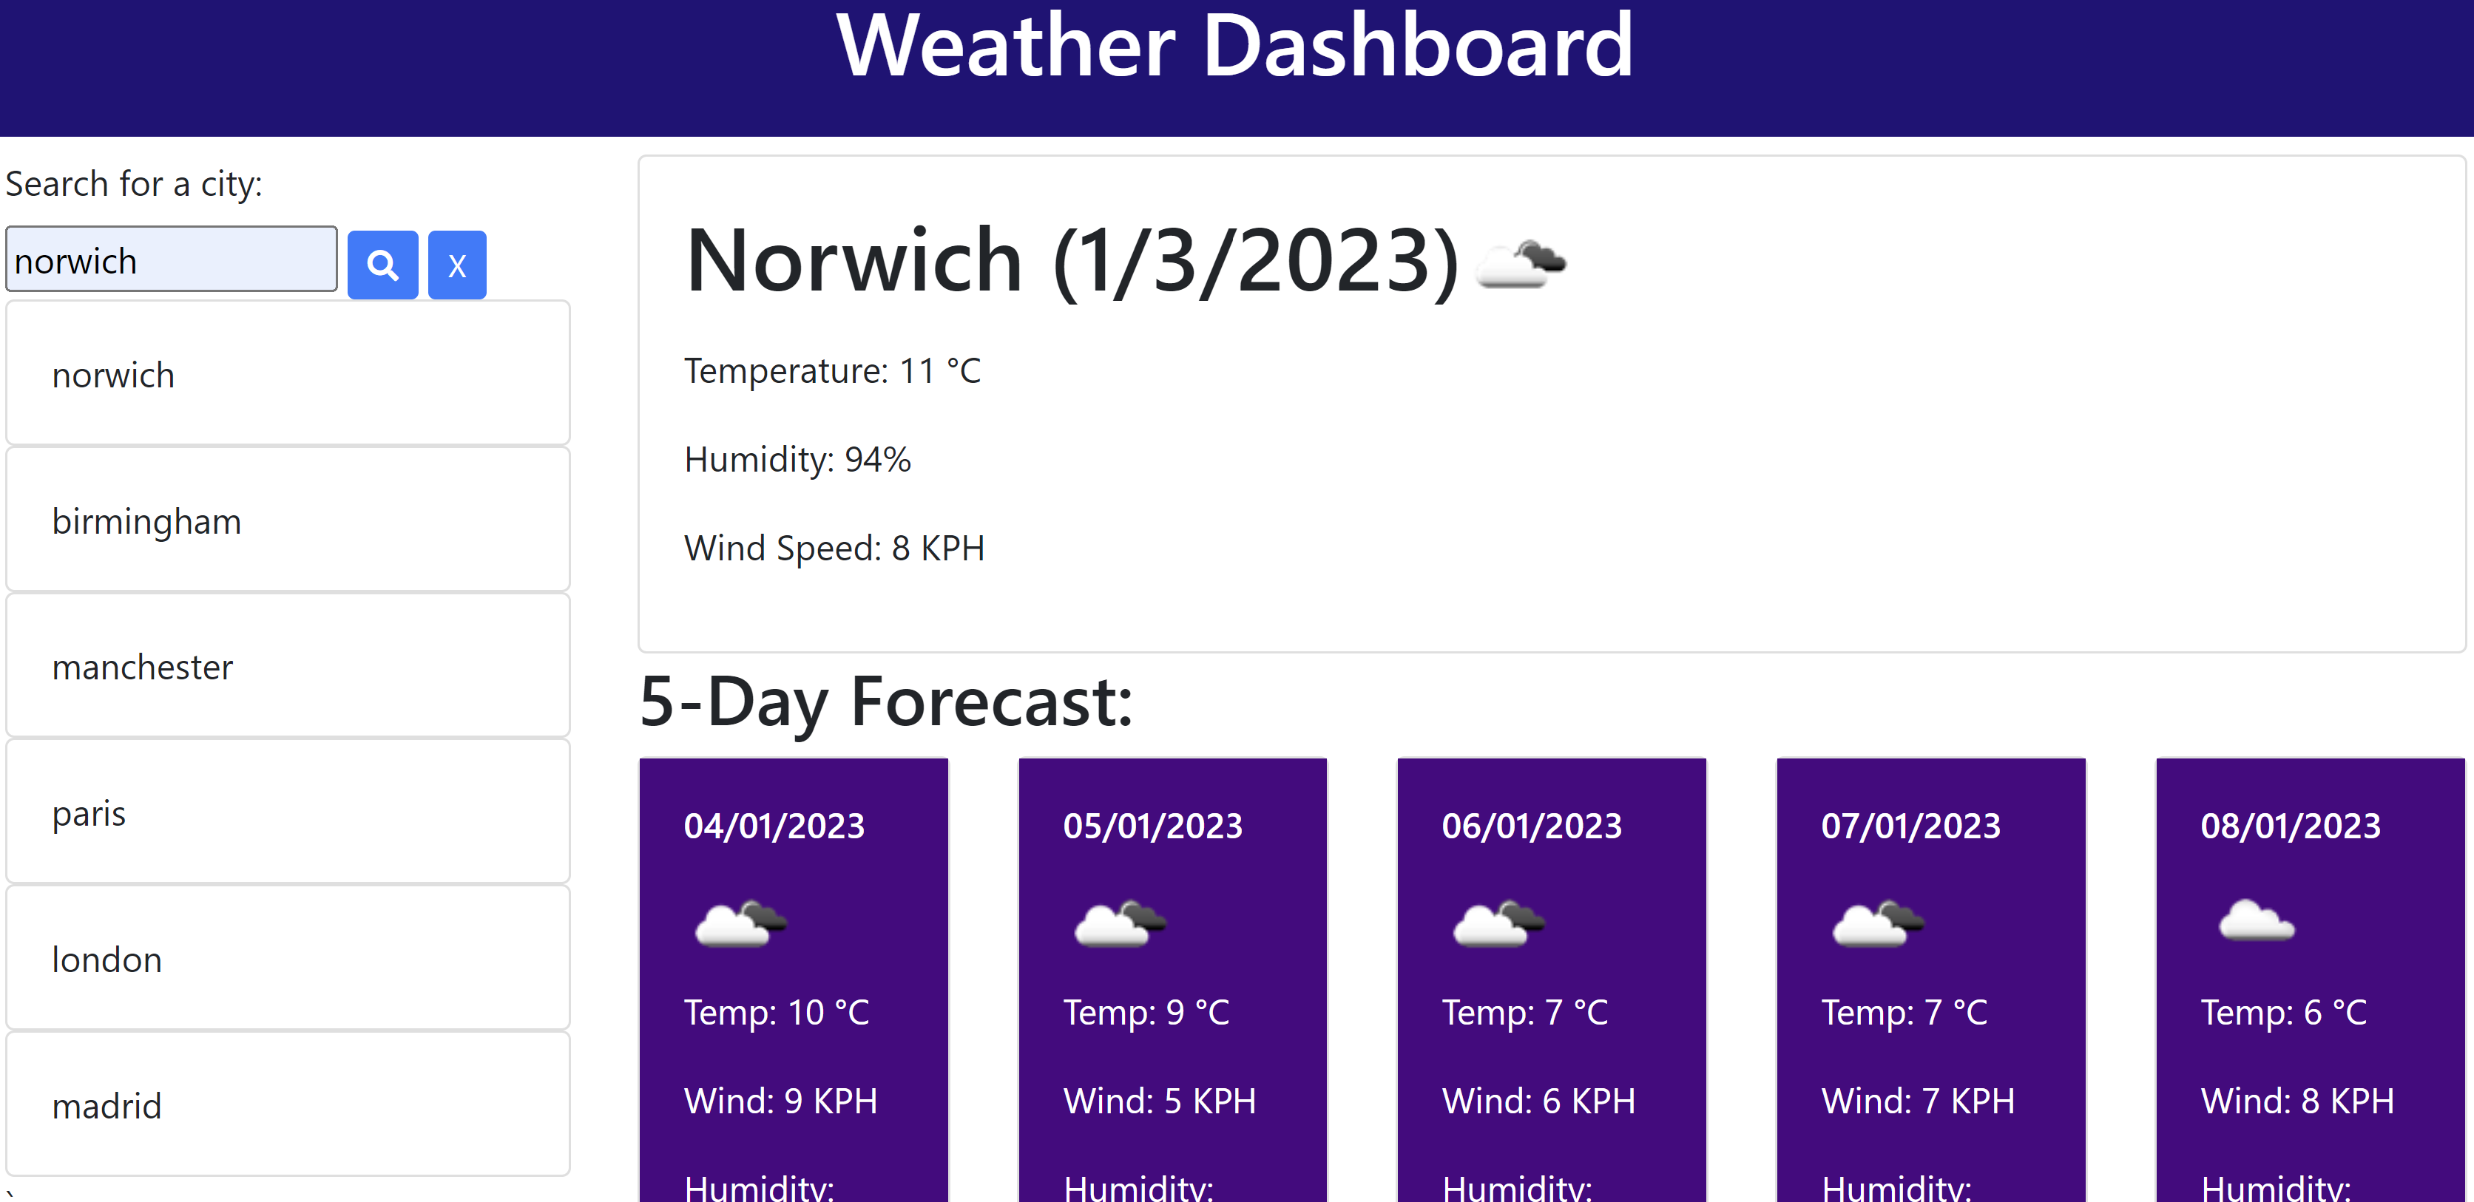The width and height of the screenshot is (2474, 1202).
Task: Select norwich from the search history
Action: pyautogui.click(x=287, y=375)
